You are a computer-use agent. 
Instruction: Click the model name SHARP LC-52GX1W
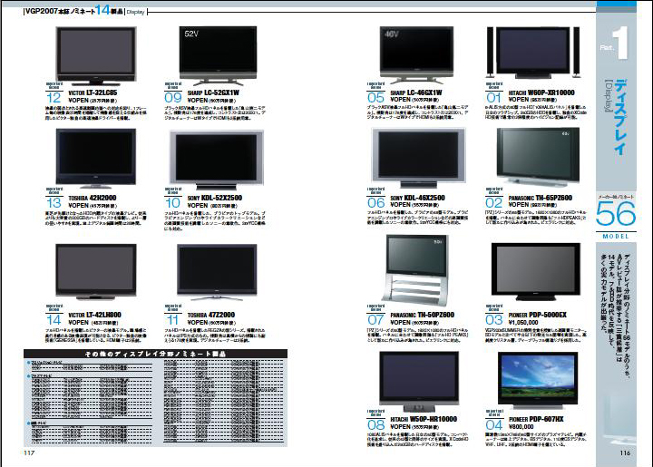point(213,92)
